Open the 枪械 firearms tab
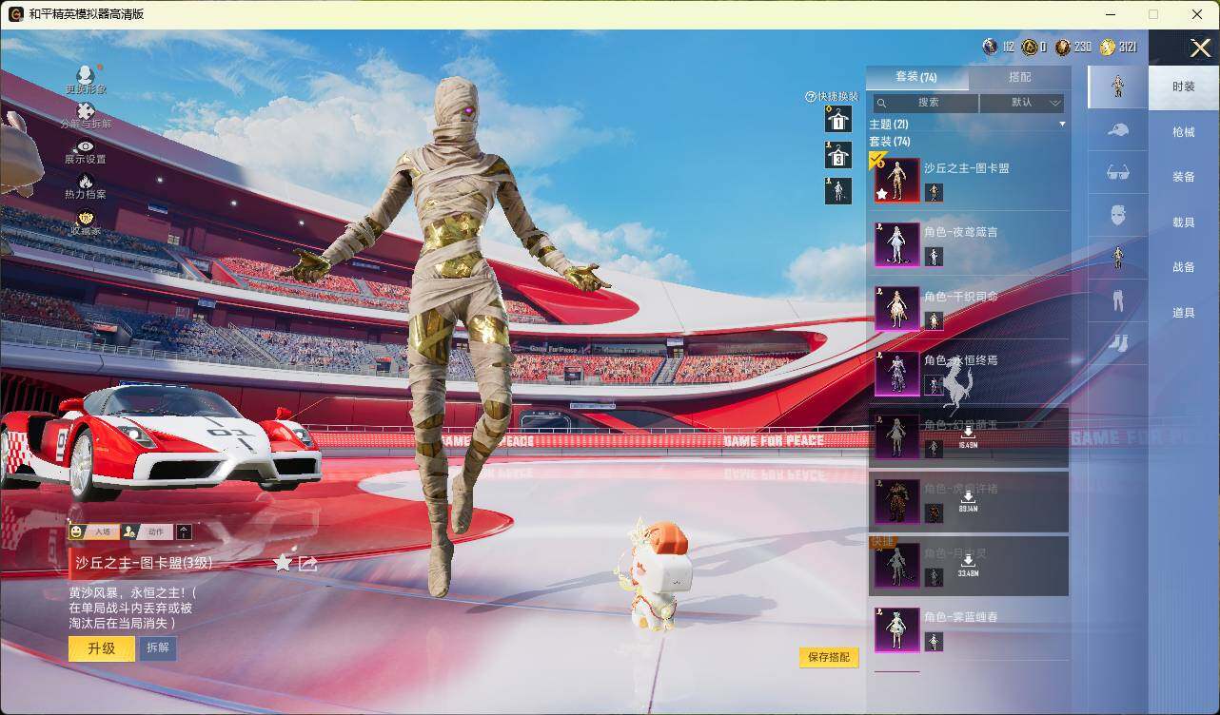Image resolution: width=1220 pixels, height=715 pixels. tap(1184, 132)
